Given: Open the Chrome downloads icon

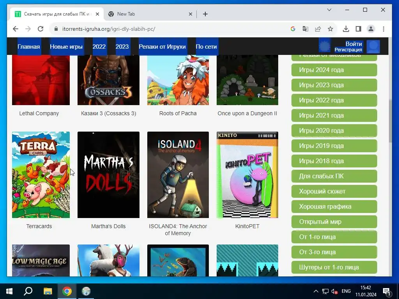Looking at the screenshot, I should click(346, 29).
